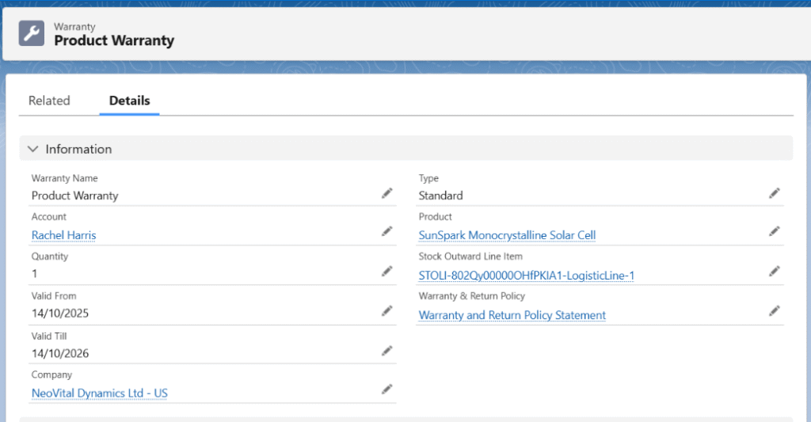Edit the Warranty Name field pencil icon
Viewport: 811px width, 422px height.
(386, 193)
